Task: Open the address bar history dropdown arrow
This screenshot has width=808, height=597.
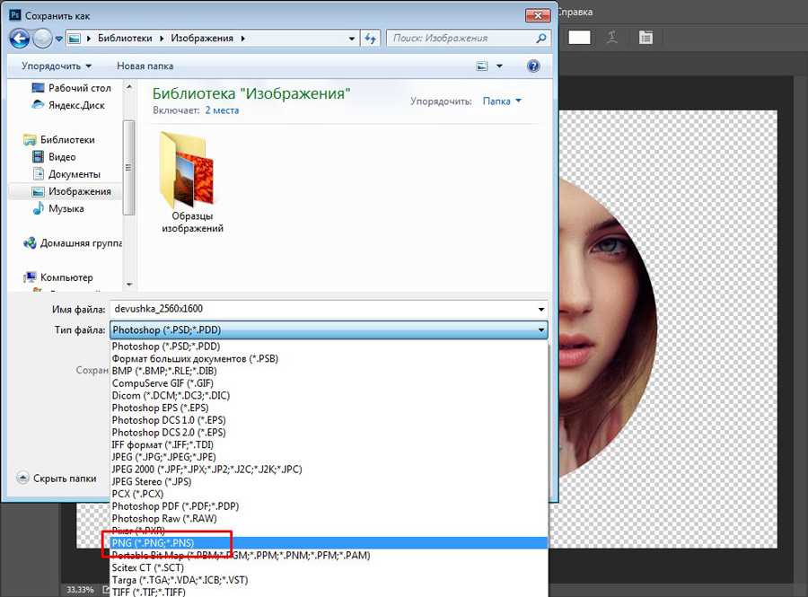Action: (351, 38)
